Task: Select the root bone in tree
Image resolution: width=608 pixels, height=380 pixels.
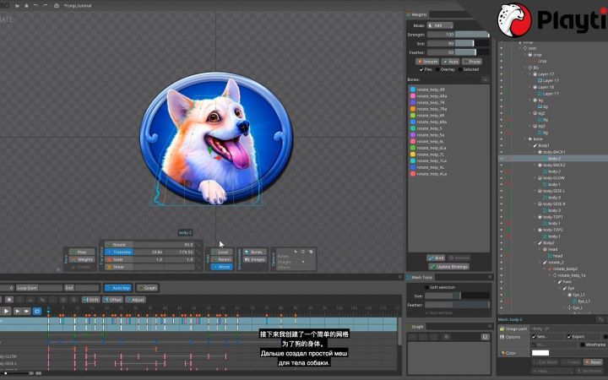Action: [x=532, y=48]
